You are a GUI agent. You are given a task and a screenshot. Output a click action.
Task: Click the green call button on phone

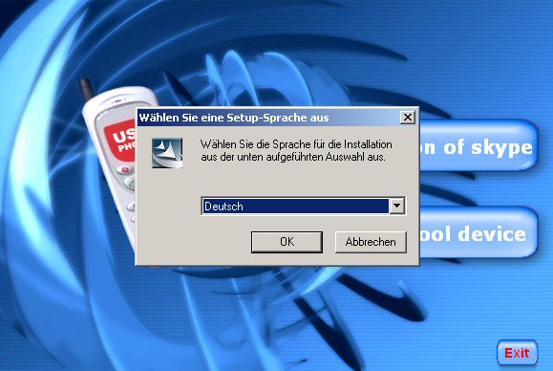coord(131,184)
